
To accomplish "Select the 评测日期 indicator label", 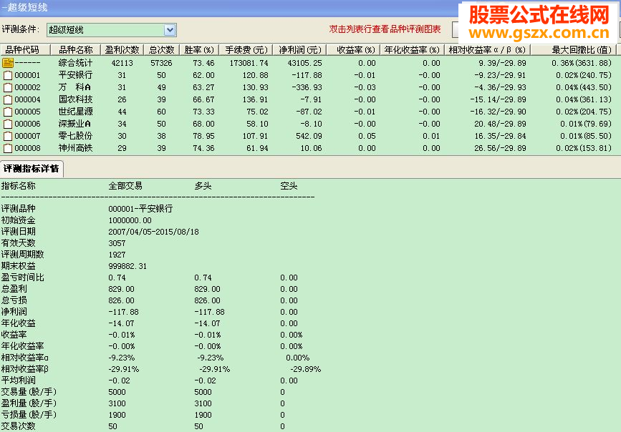I will 18,232.
